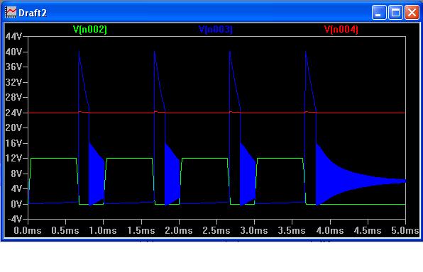Click the 24V vertical axis label
The width and height of the screenshot is (423, 272).
click(x=13, y=113)
